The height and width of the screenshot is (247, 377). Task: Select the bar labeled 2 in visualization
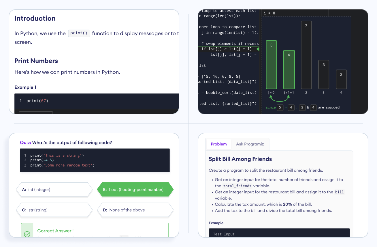(x=341, y=79)
